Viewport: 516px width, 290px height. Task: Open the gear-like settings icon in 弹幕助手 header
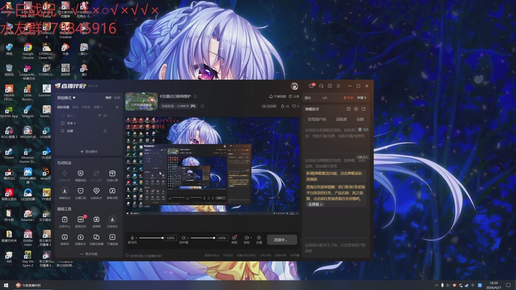(x=356, y=109)
